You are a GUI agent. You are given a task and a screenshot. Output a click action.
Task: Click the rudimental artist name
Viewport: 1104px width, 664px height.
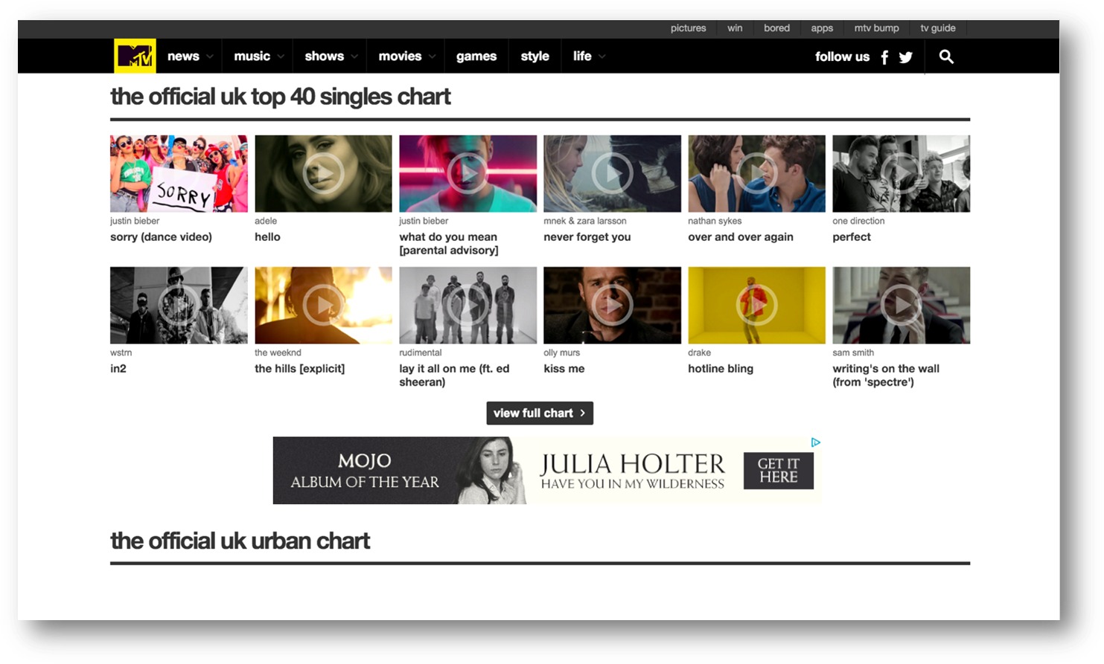point(421,352)
